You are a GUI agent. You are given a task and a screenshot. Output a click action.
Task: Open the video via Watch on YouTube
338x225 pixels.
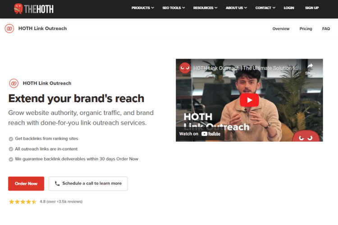(200, 134)
